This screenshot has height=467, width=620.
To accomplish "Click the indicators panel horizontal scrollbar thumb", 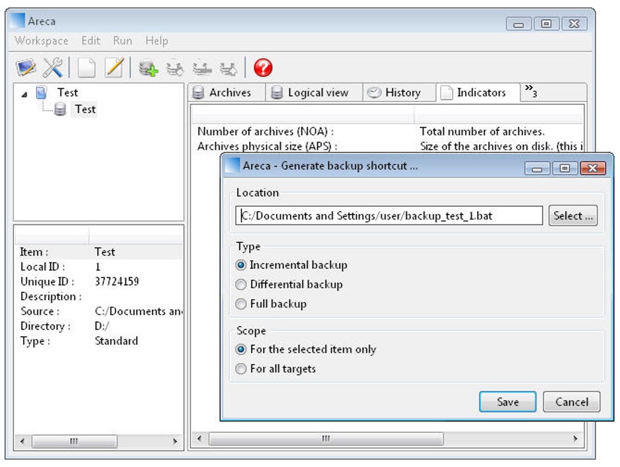I will tap(326, 438).
